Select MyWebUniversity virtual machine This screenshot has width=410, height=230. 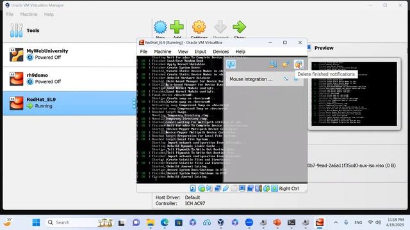coord(70,54)
